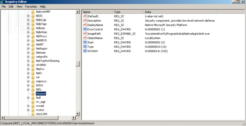Expand the nvraid tree node
This screenshot has height=126, width=246.
(x=28, y=106)
